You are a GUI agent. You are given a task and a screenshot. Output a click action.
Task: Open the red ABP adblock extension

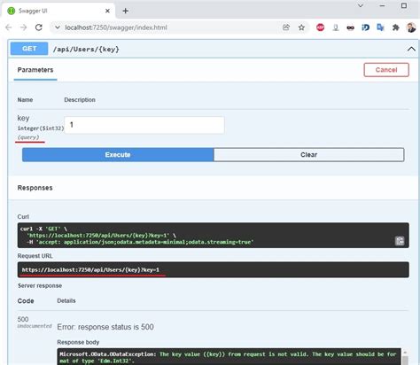click(320, 27)
